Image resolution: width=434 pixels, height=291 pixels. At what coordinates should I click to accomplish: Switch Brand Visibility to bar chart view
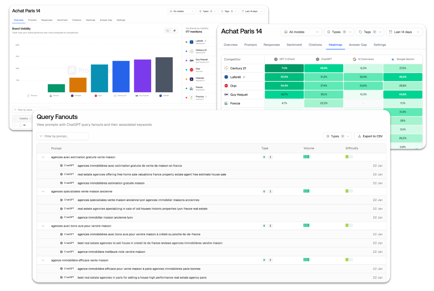tap(174, 30)
